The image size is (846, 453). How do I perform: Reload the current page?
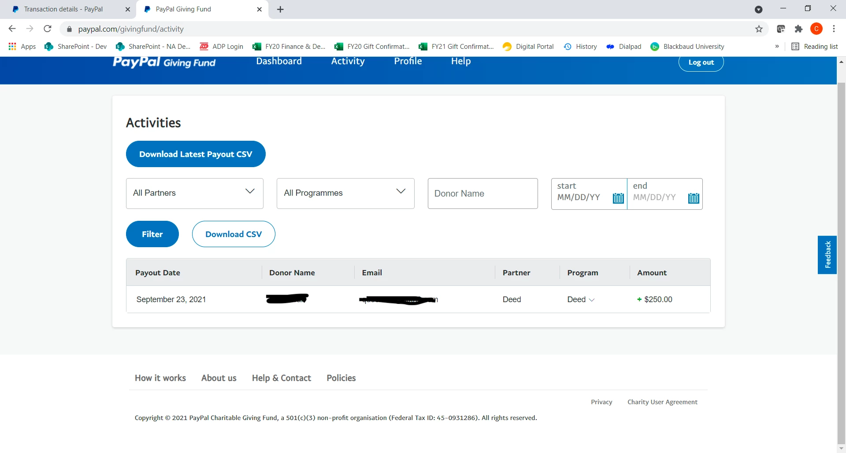pyautogui.click(x=48, y=29)
